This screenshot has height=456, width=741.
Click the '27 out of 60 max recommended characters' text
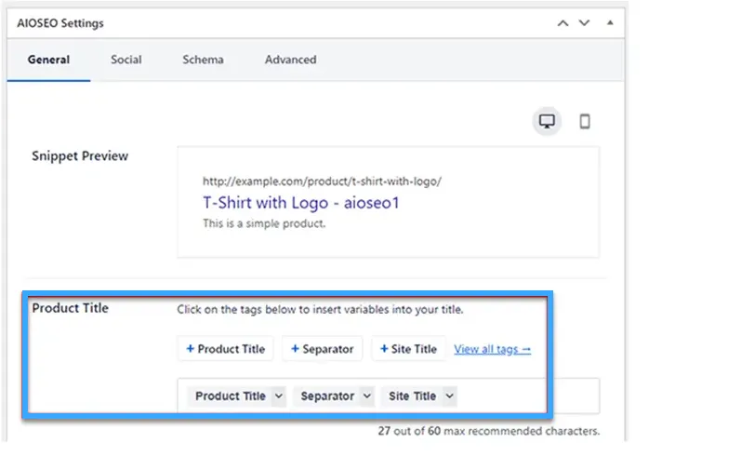click(x=489, y=432)
